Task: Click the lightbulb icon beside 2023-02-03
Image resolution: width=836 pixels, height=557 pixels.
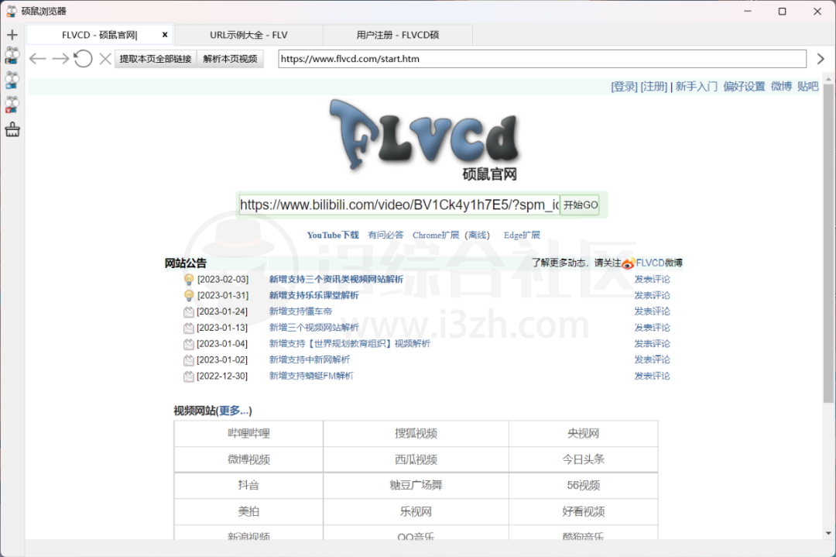Action: tap(189, 279)
